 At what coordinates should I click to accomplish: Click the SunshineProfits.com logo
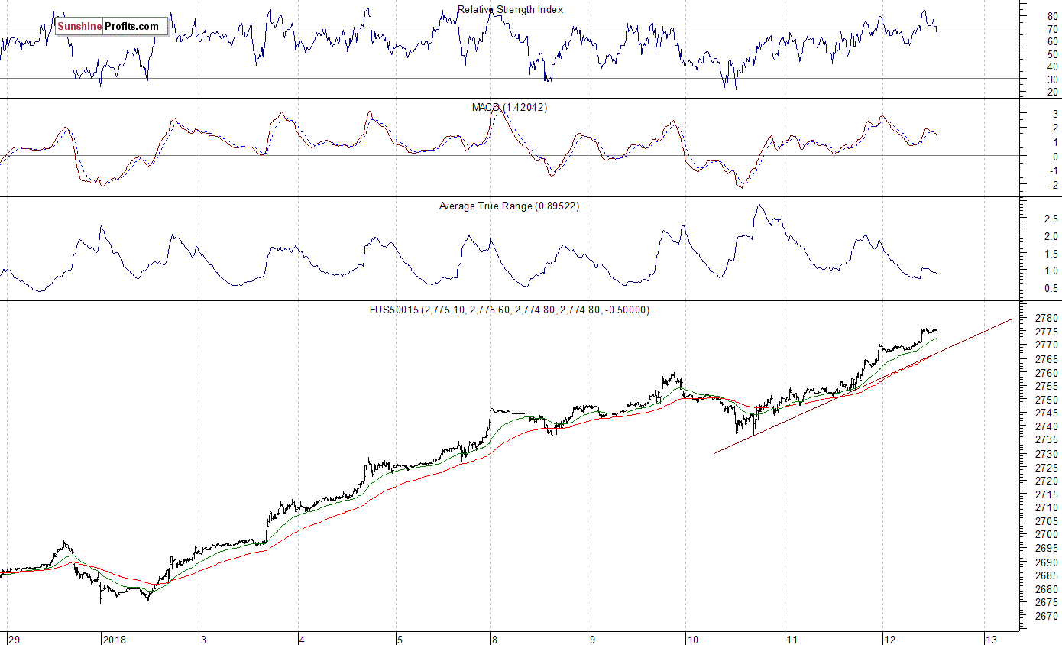pos(112,27)
